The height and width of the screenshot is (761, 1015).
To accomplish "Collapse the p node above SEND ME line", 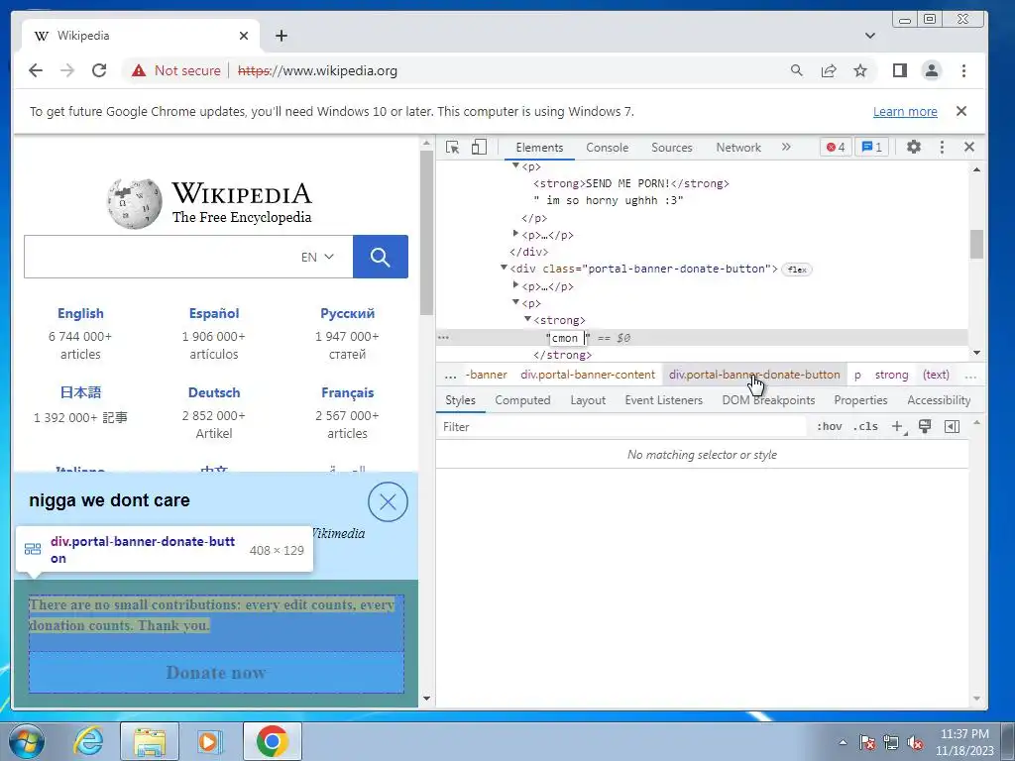I will pos(515,165).
